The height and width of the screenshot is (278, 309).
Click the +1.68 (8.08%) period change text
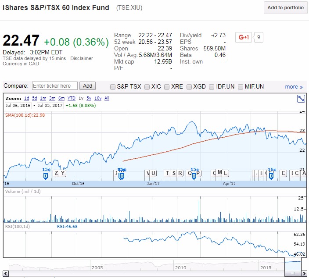(81, 106)
